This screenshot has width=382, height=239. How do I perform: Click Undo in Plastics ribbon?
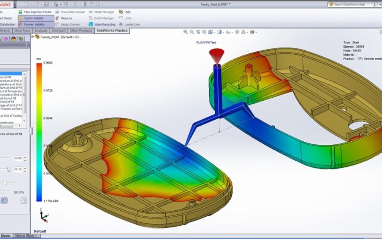click(x=125, y=18)
